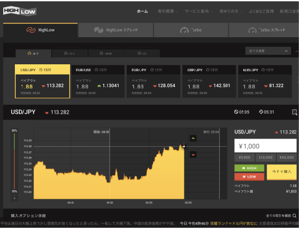The width and height of the screenshot is (299, 228).
Task: Click the AUD/JPY price 81.322
Action: (276, 86)
